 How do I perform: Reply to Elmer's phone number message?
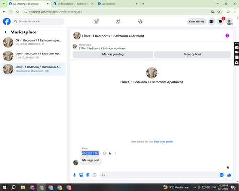click(110, 153)
